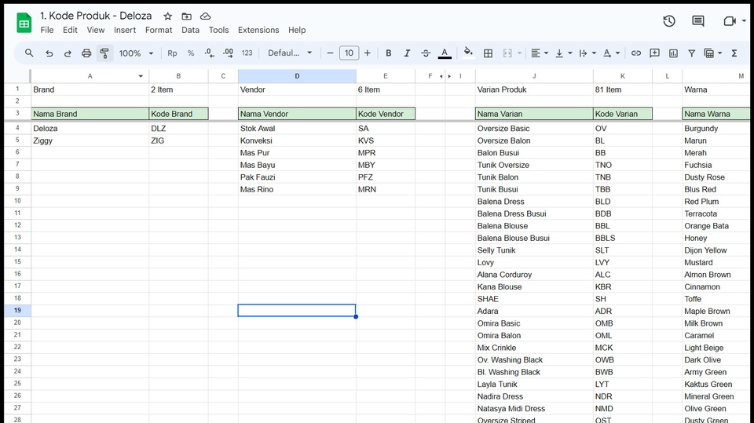The height and width of the screenshot is (423, 754).
Task: Toggle italic formatting
Action: point(407,53)
